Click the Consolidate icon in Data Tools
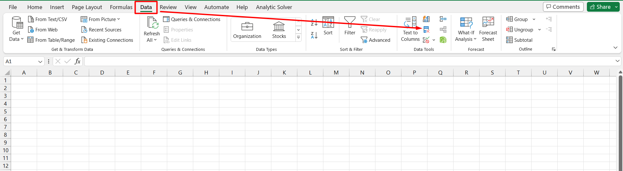Screen dimensions: 623x171 [443, 19]
